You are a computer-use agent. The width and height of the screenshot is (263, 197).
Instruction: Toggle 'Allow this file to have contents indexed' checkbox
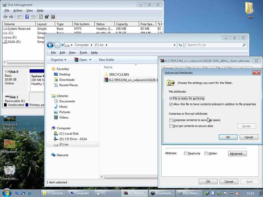pyautogui.click(x=171, y=104)
